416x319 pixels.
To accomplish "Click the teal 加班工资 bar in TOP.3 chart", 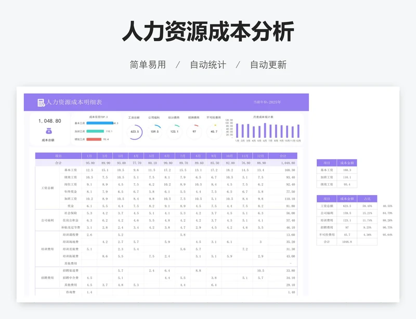I will tap(95, 131).
